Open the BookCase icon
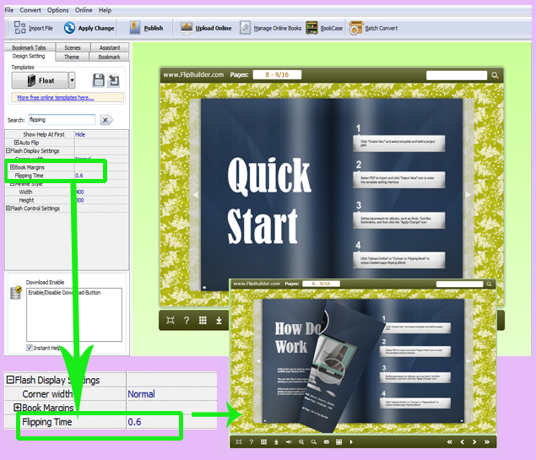 [311, 28]
